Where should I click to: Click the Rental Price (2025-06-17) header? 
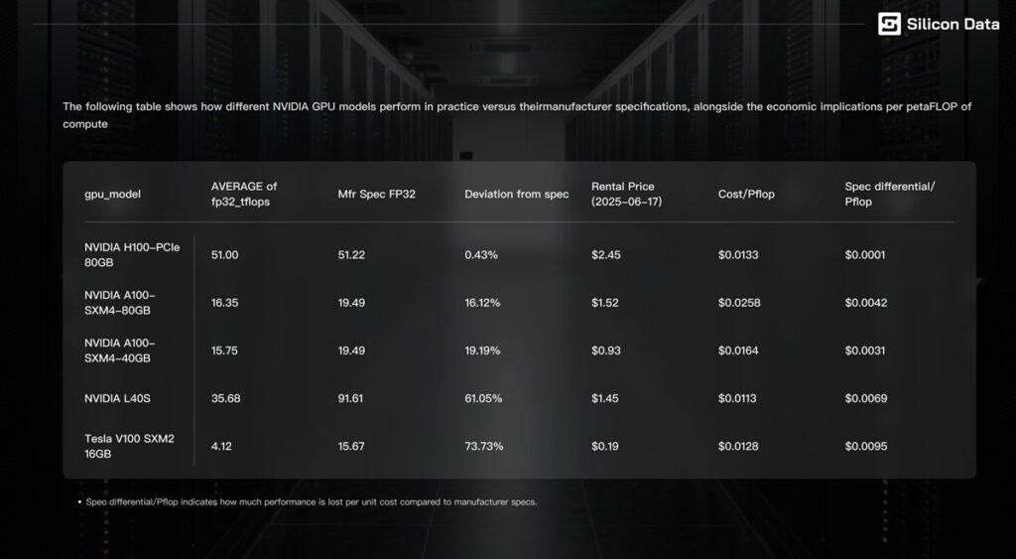point(627,194)
